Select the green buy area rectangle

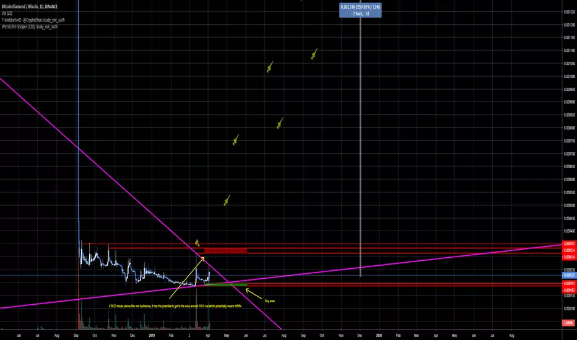pos(225,285)
